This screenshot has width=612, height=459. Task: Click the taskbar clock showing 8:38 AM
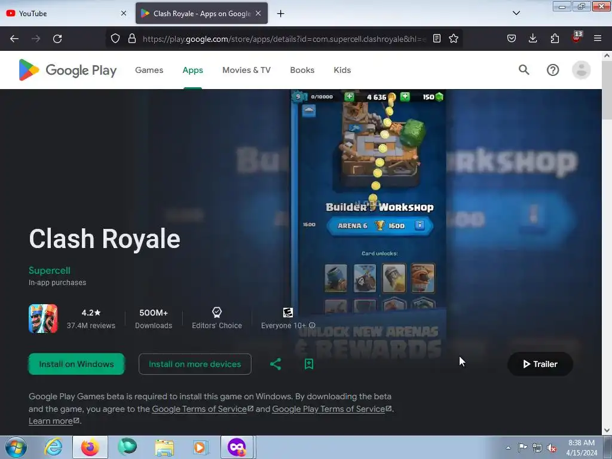coord(582,448)
